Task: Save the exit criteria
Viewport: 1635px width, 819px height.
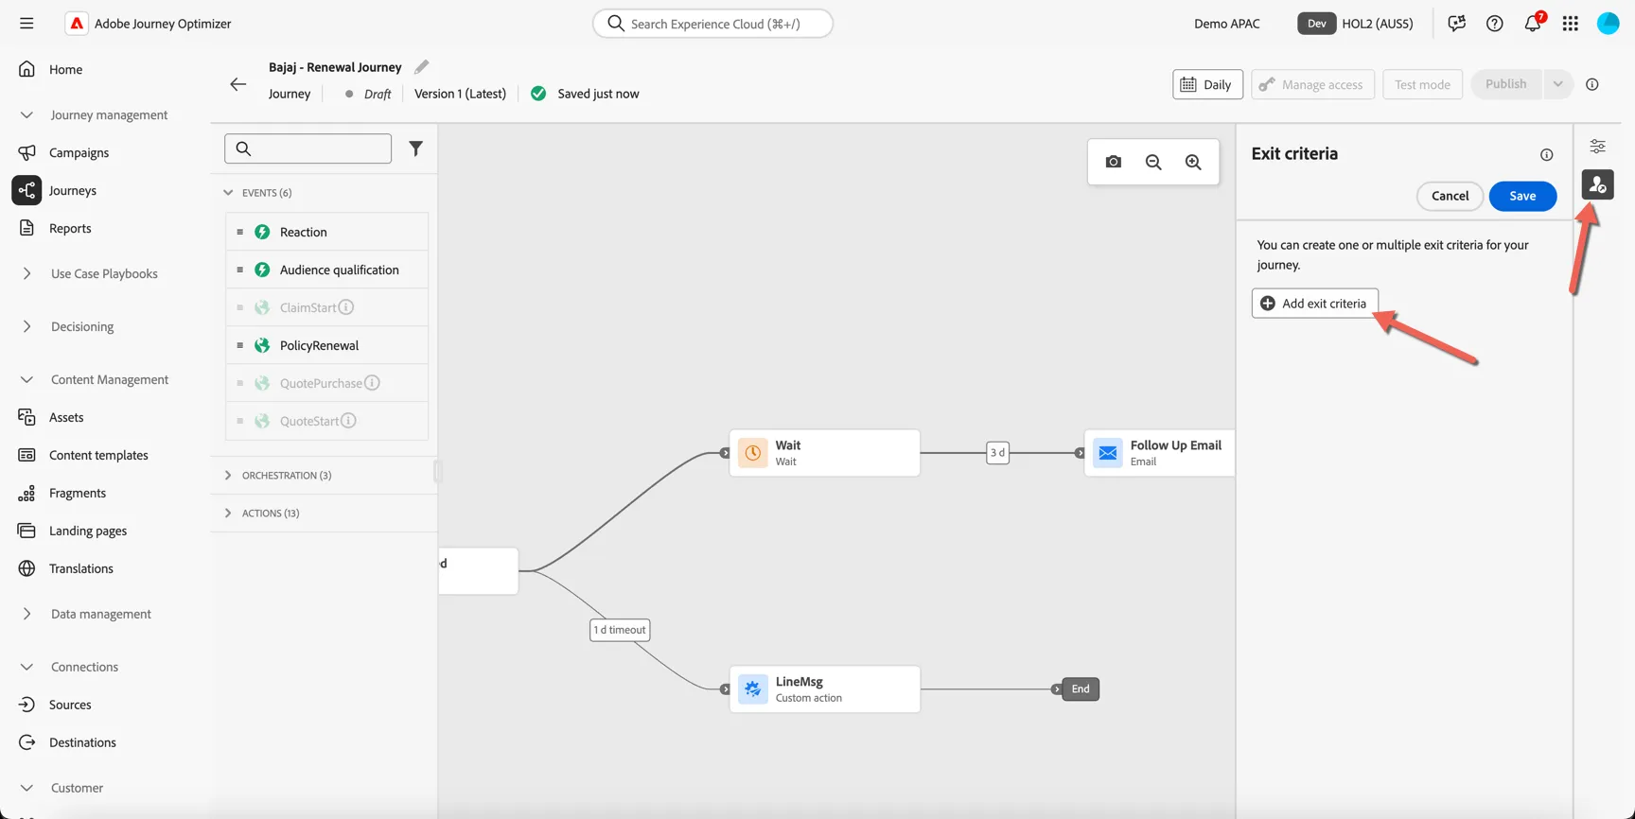Action: [x=1522, y=196]
